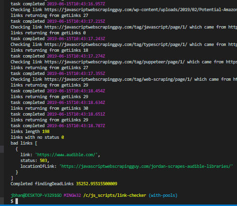Click the findingDeadLinks duration 35252.95515500009
This screenshot has height=206, width=237.
tap(97, 184)
